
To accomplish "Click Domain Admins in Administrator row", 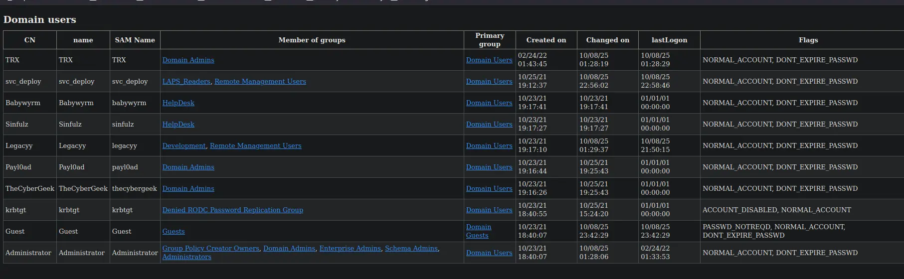I will coord(289,248).
